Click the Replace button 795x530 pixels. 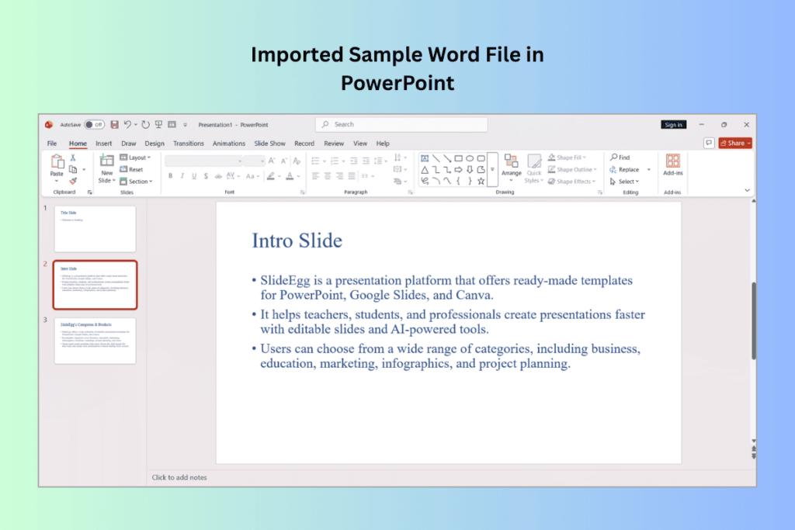[625, 170]
